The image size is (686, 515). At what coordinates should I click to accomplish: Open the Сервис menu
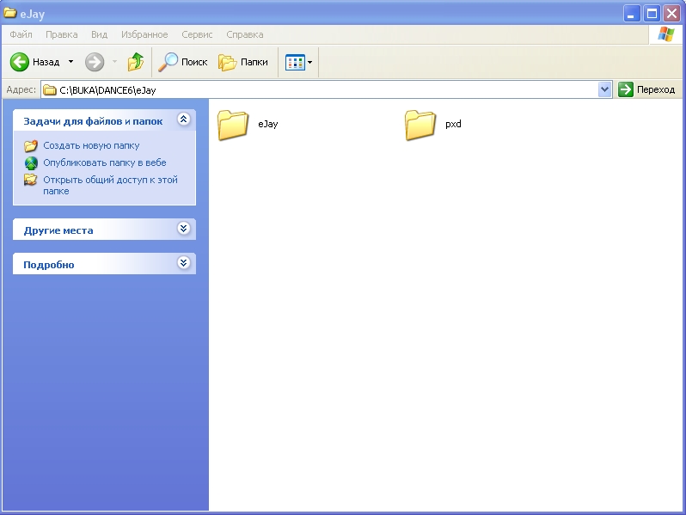197,34
